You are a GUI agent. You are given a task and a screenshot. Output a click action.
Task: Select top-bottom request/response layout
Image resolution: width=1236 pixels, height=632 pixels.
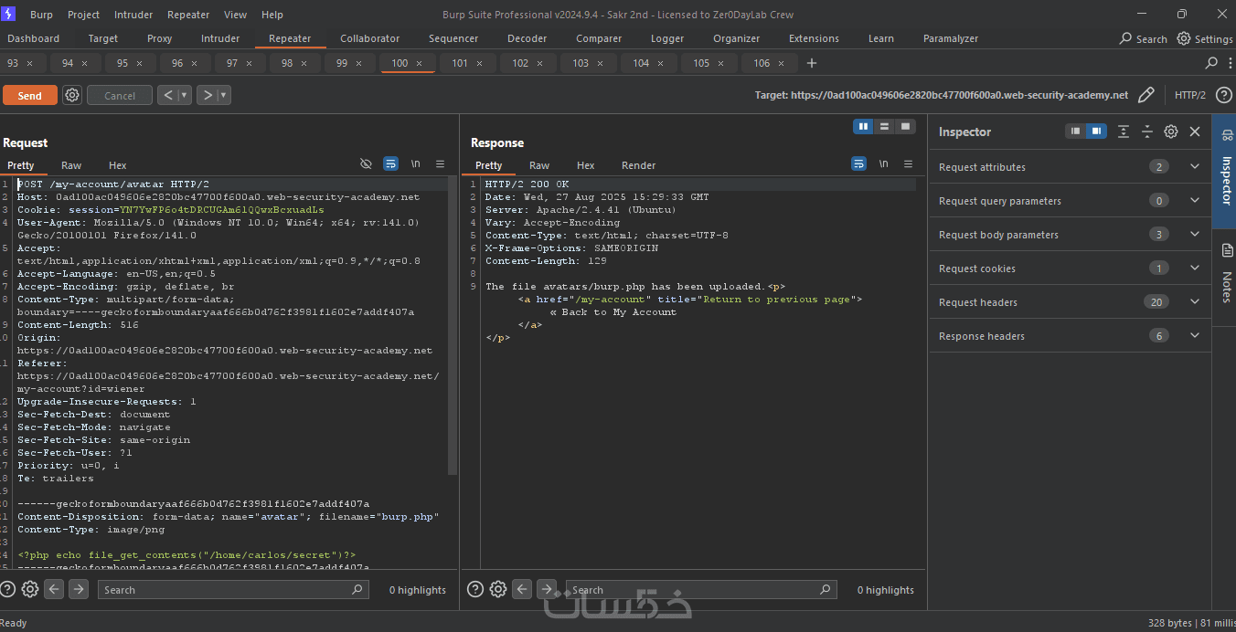(884, 126)
